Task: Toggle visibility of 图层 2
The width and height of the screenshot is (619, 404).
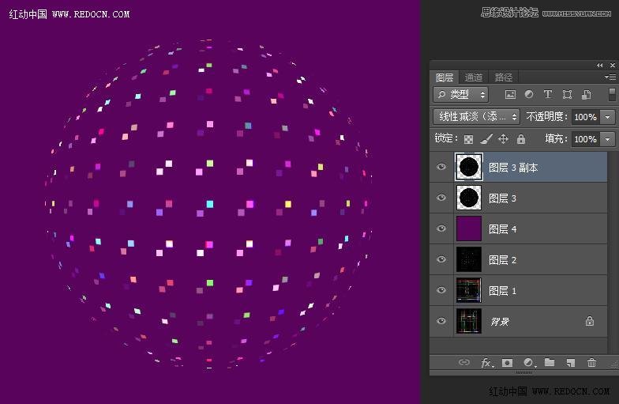Action: point(441,259)
